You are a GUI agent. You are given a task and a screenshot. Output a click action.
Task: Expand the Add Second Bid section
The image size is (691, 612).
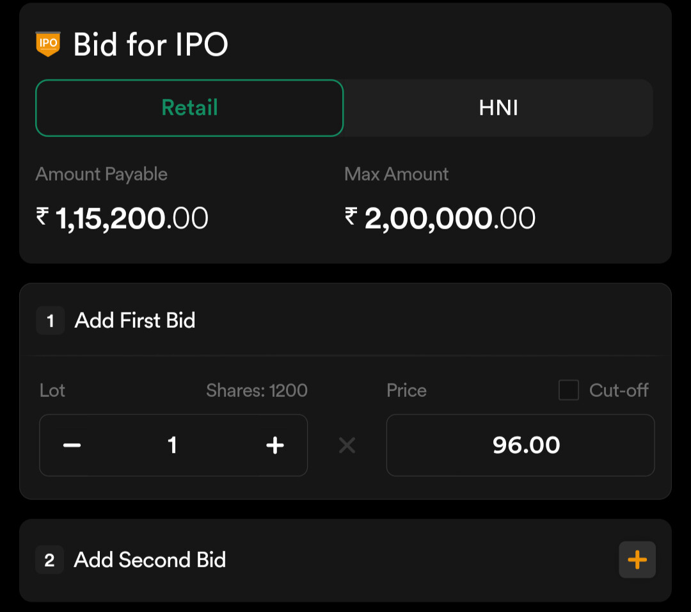click(345, 560)
